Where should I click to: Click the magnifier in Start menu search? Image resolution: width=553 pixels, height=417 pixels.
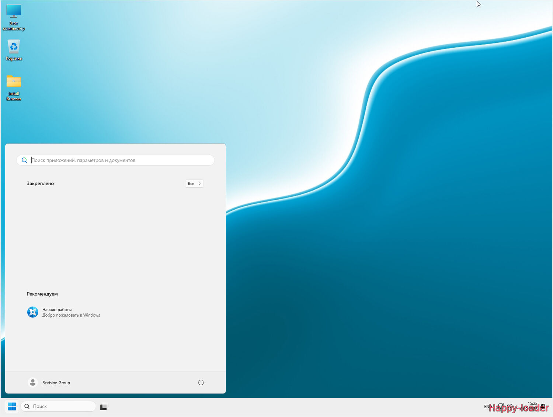(24, 160)
